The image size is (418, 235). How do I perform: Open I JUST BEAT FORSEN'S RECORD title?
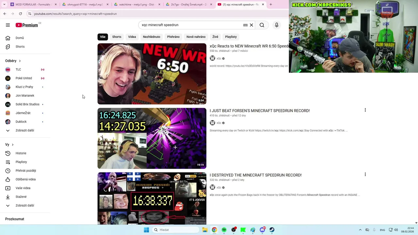(260, 111)
